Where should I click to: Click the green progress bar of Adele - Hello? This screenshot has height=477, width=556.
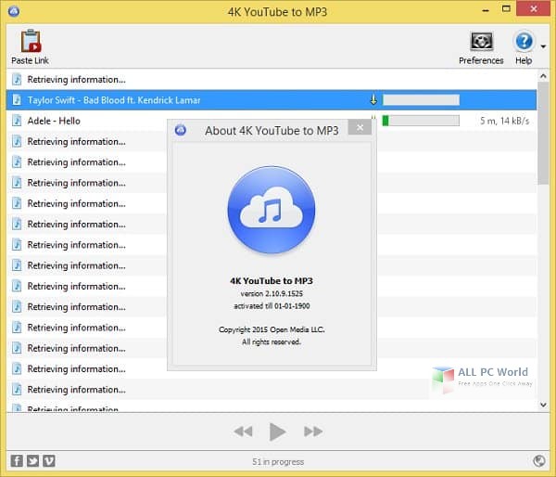coord(421,121)
